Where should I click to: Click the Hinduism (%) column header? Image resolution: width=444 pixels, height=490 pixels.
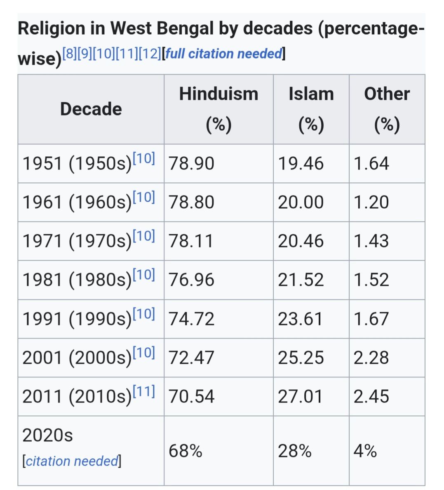tap(218, 109)
